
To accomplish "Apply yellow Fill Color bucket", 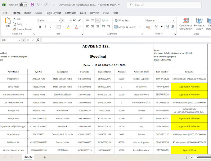I will point(68,27).
